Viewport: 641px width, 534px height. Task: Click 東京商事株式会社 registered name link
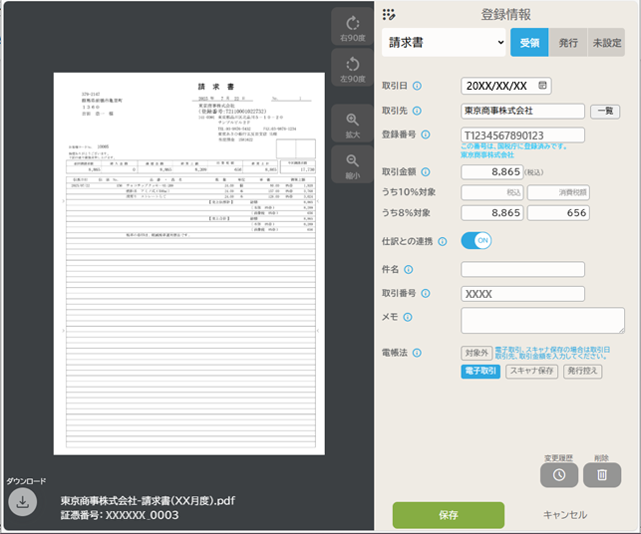(x=487, y=154)
